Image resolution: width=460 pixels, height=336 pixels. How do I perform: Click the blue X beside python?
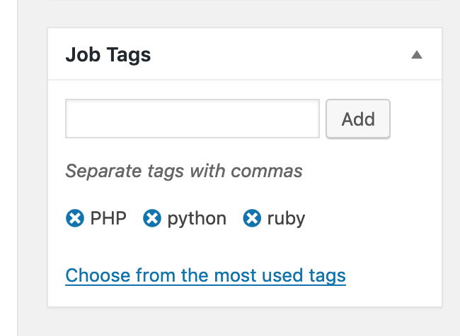click(x=151, y=218)
